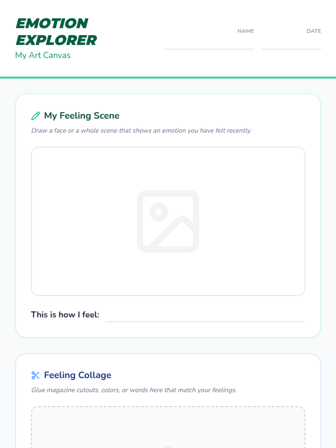The image size is (336, 448).
Task: Click inside the dashed collage area
Action: (168, 428)
